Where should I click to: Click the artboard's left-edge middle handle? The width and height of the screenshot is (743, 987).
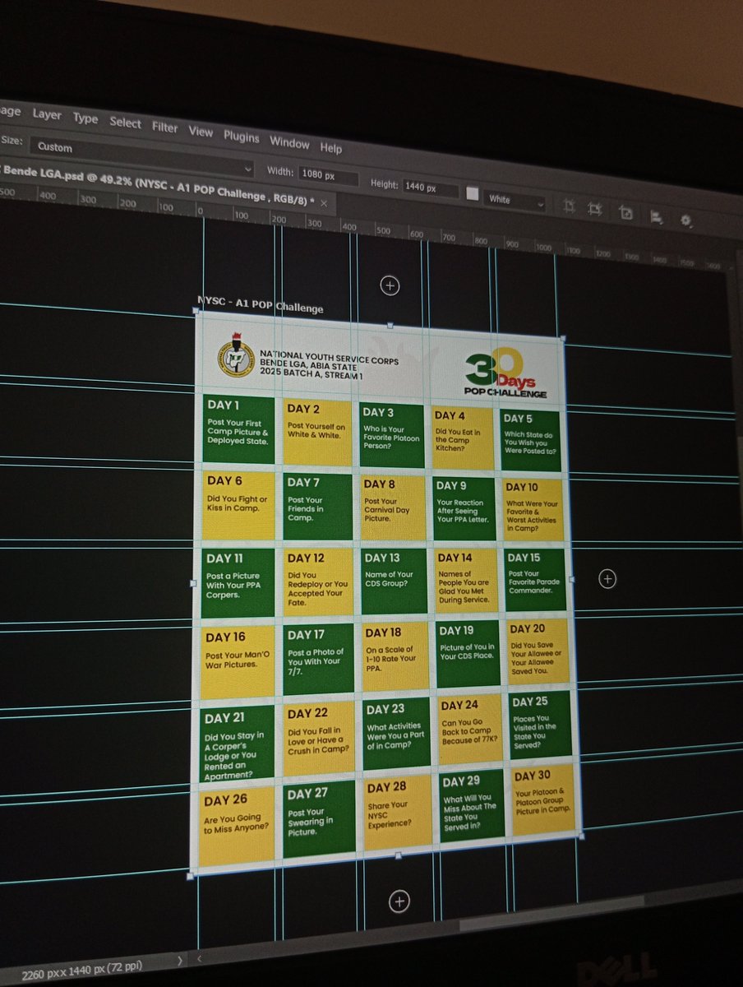tap(194, 583)
